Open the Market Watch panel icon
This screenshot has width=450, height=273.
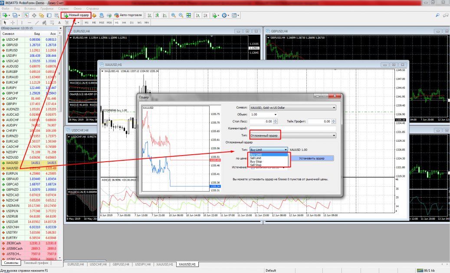(x=27, y=15)
